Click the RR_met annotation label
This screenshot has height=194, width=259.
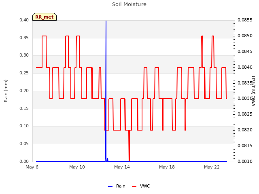45,17
